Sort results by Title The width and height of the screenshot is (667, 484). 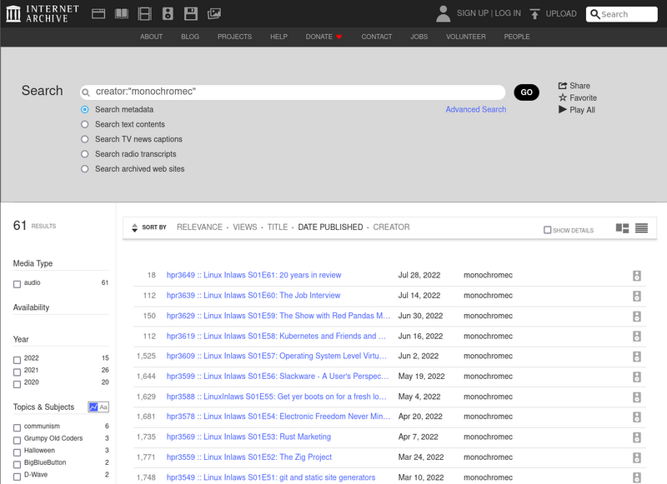pyautogui.click(x=278, y=227)
